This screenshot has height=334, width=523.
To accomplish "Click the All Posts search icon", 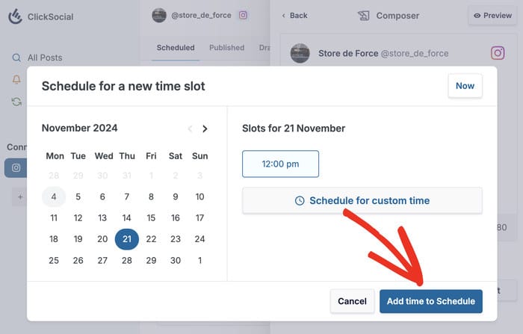I will (x=16, y=58).
